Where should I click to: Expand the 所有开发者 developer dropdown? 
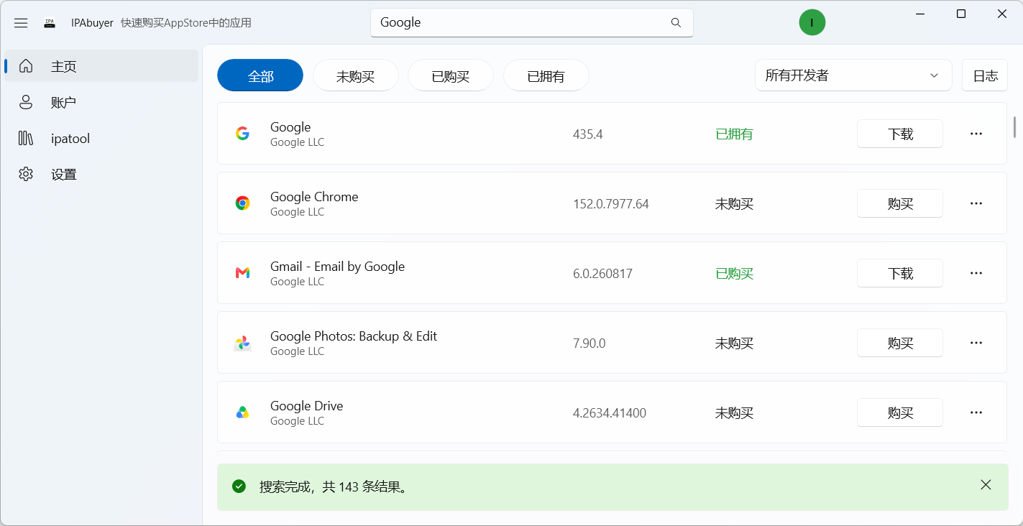pos(853,75)
